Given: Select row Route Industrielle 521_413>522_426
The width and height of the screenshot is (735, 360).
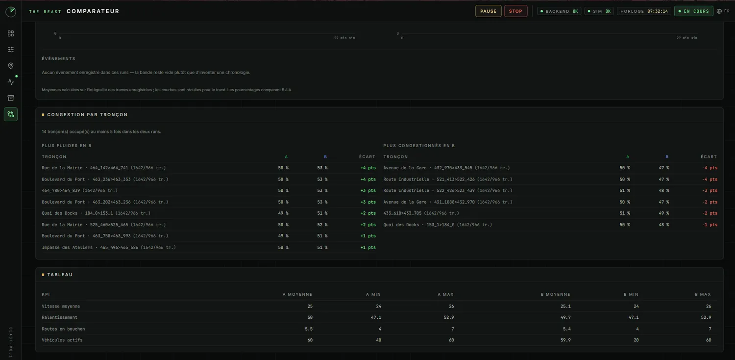Looking at the screenshot, I should click(550, 179).
